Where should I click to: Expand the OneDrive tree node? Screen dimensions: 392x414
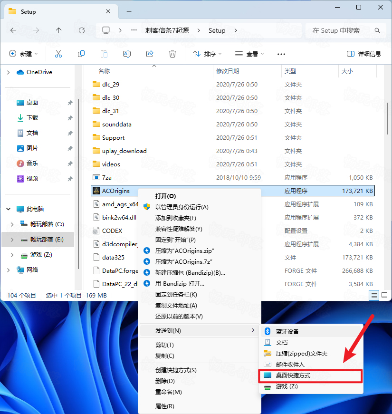point(9,72)
